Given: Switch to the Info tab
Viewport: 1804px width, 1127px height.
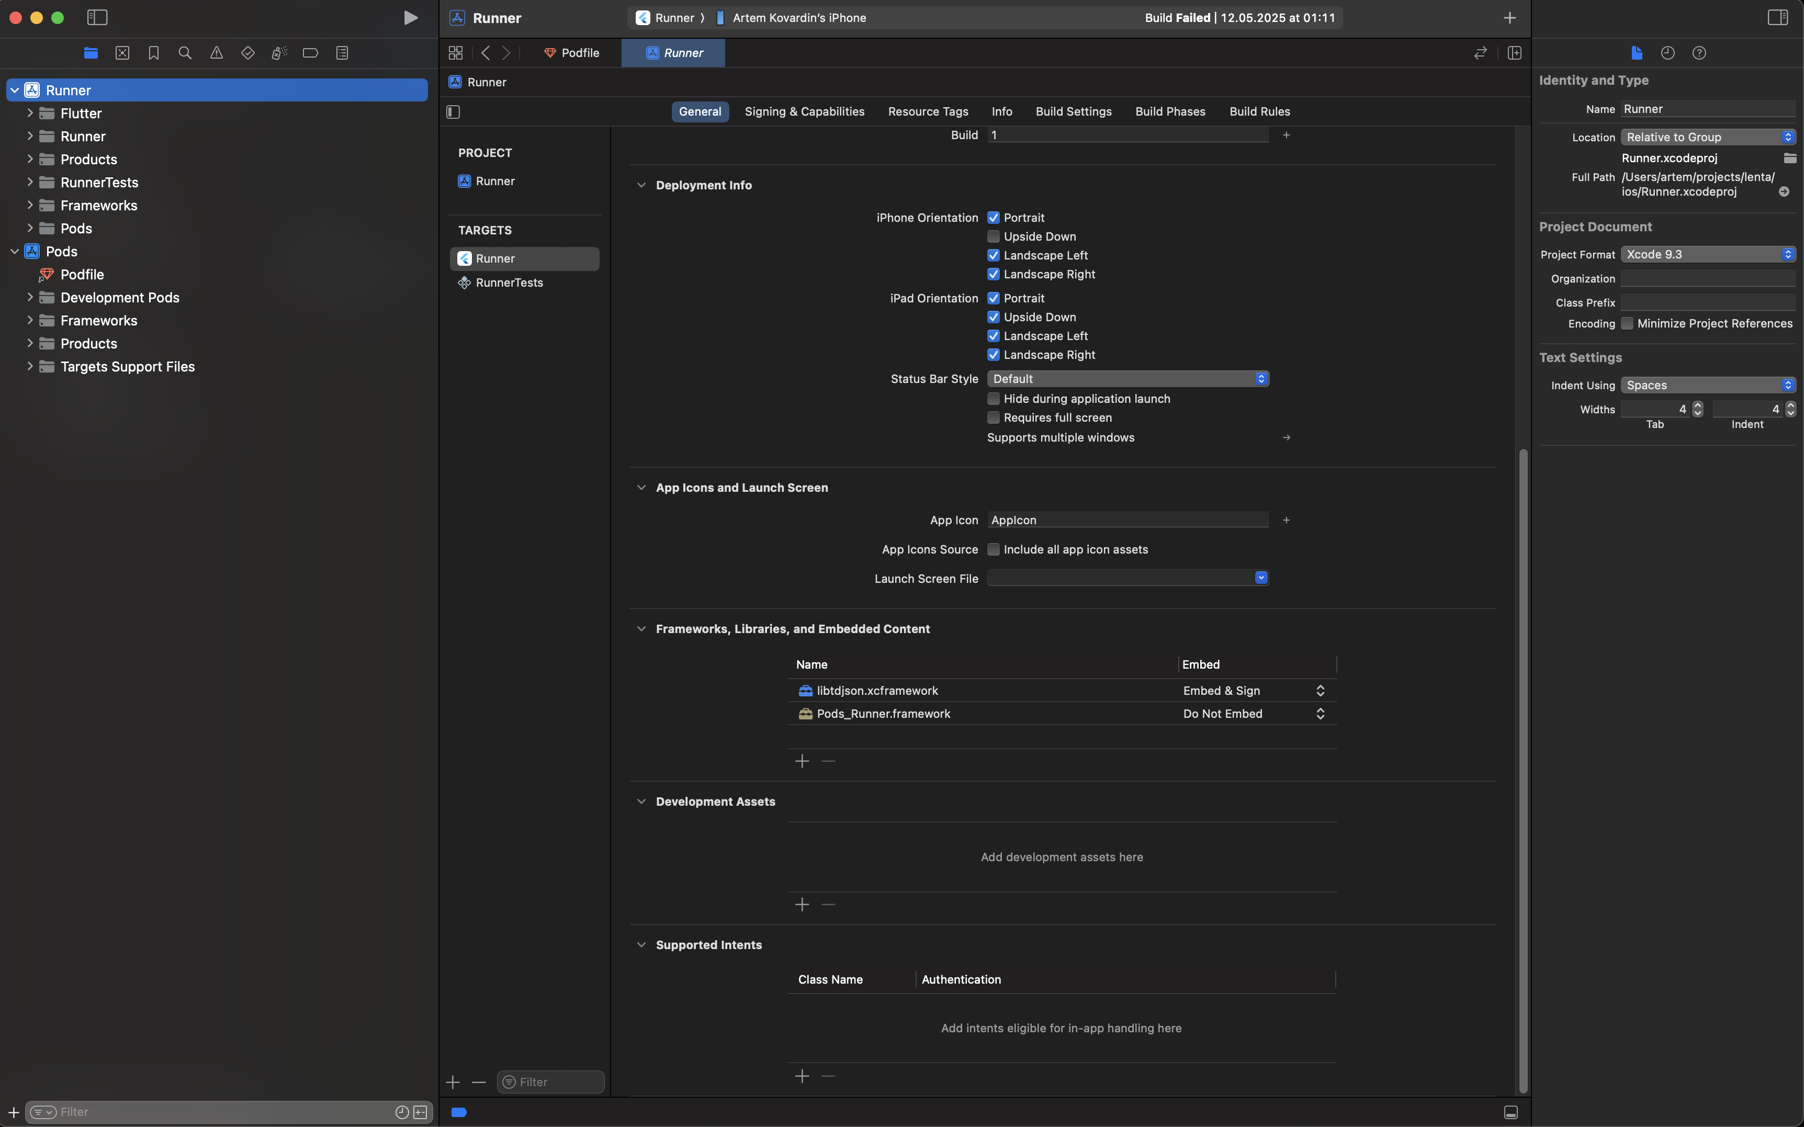Looking at the screenshot, I should point(1001,112).
